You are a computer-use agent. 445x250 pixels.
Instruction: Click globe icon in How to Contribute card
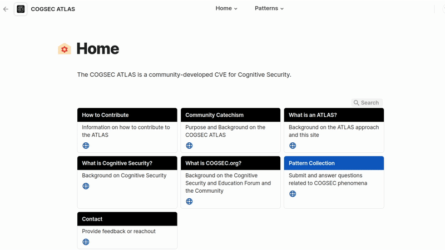(x=86, y=146)
